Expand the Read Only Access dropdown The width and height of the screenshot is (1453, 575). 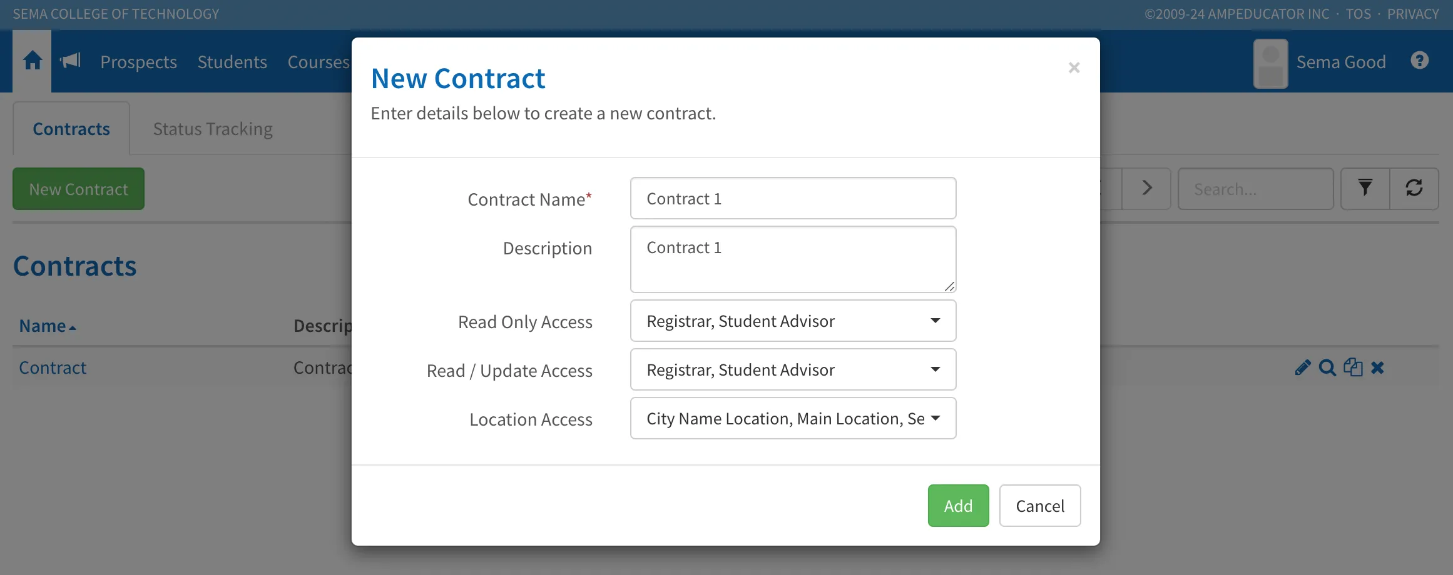tap(793, 321)
